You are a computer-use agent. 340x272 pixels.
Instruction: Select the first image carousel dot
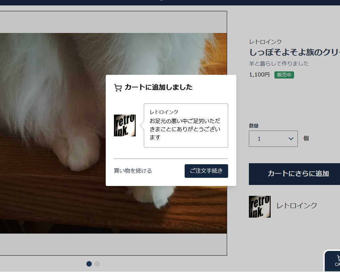pos(89,264)
